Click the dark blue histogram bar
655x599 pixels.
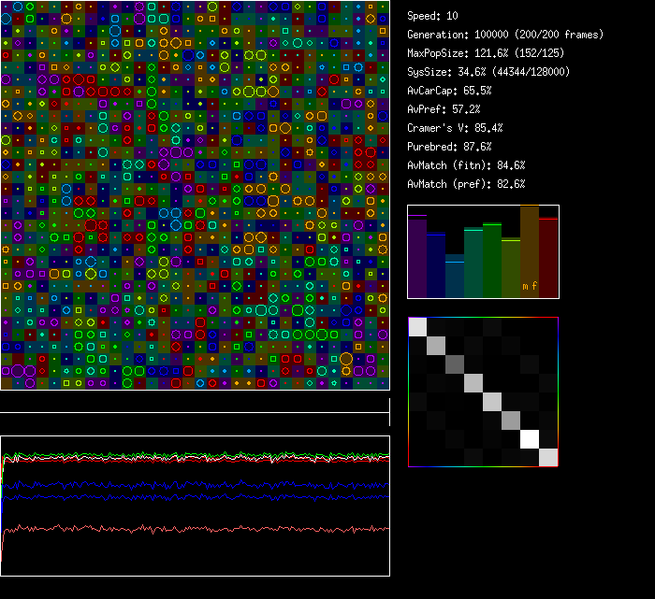[436, 266]
